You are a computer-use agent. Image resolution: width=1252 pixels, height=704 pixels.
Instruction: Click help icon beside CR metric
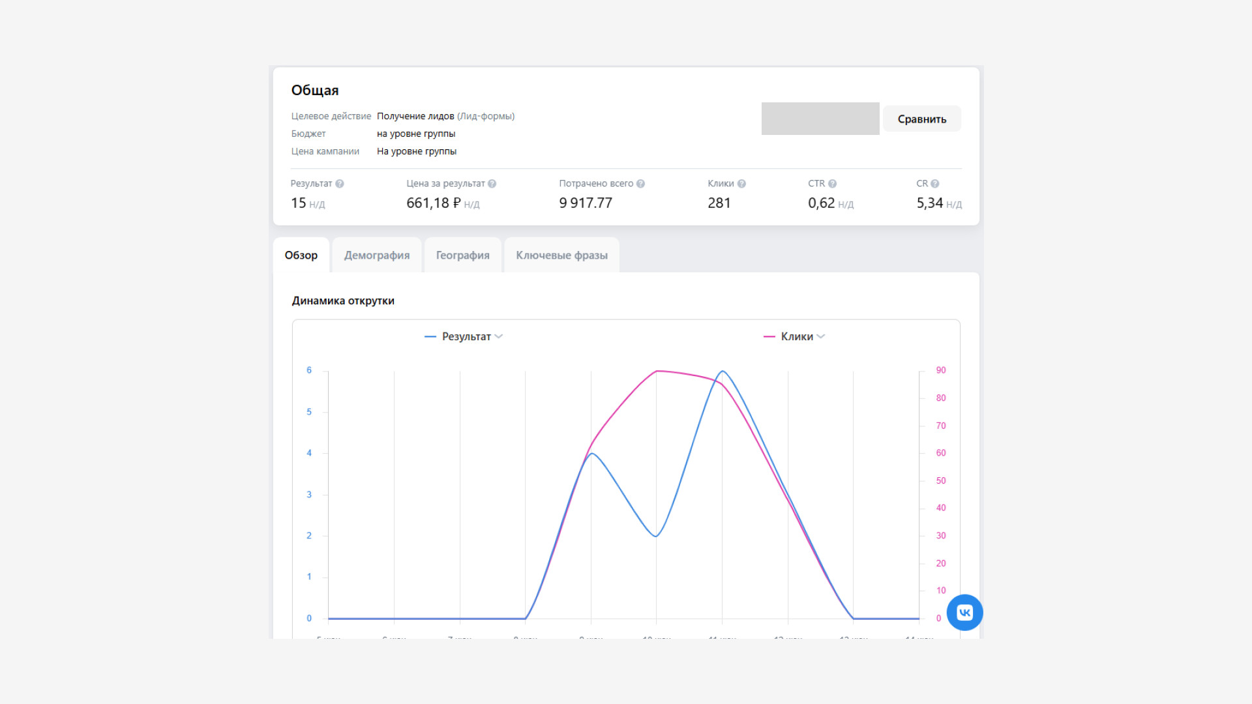coord(935,184)
